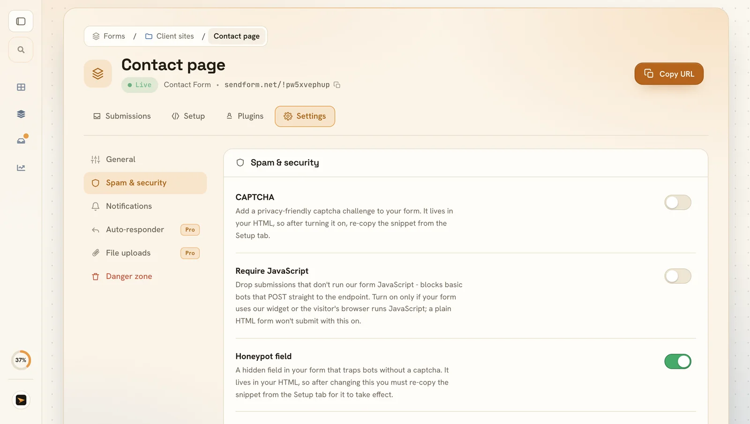Click the sendform.net/!pw5xvephup URL text
This screenshot has width=750, height=424.
click(x=277, y=85)
